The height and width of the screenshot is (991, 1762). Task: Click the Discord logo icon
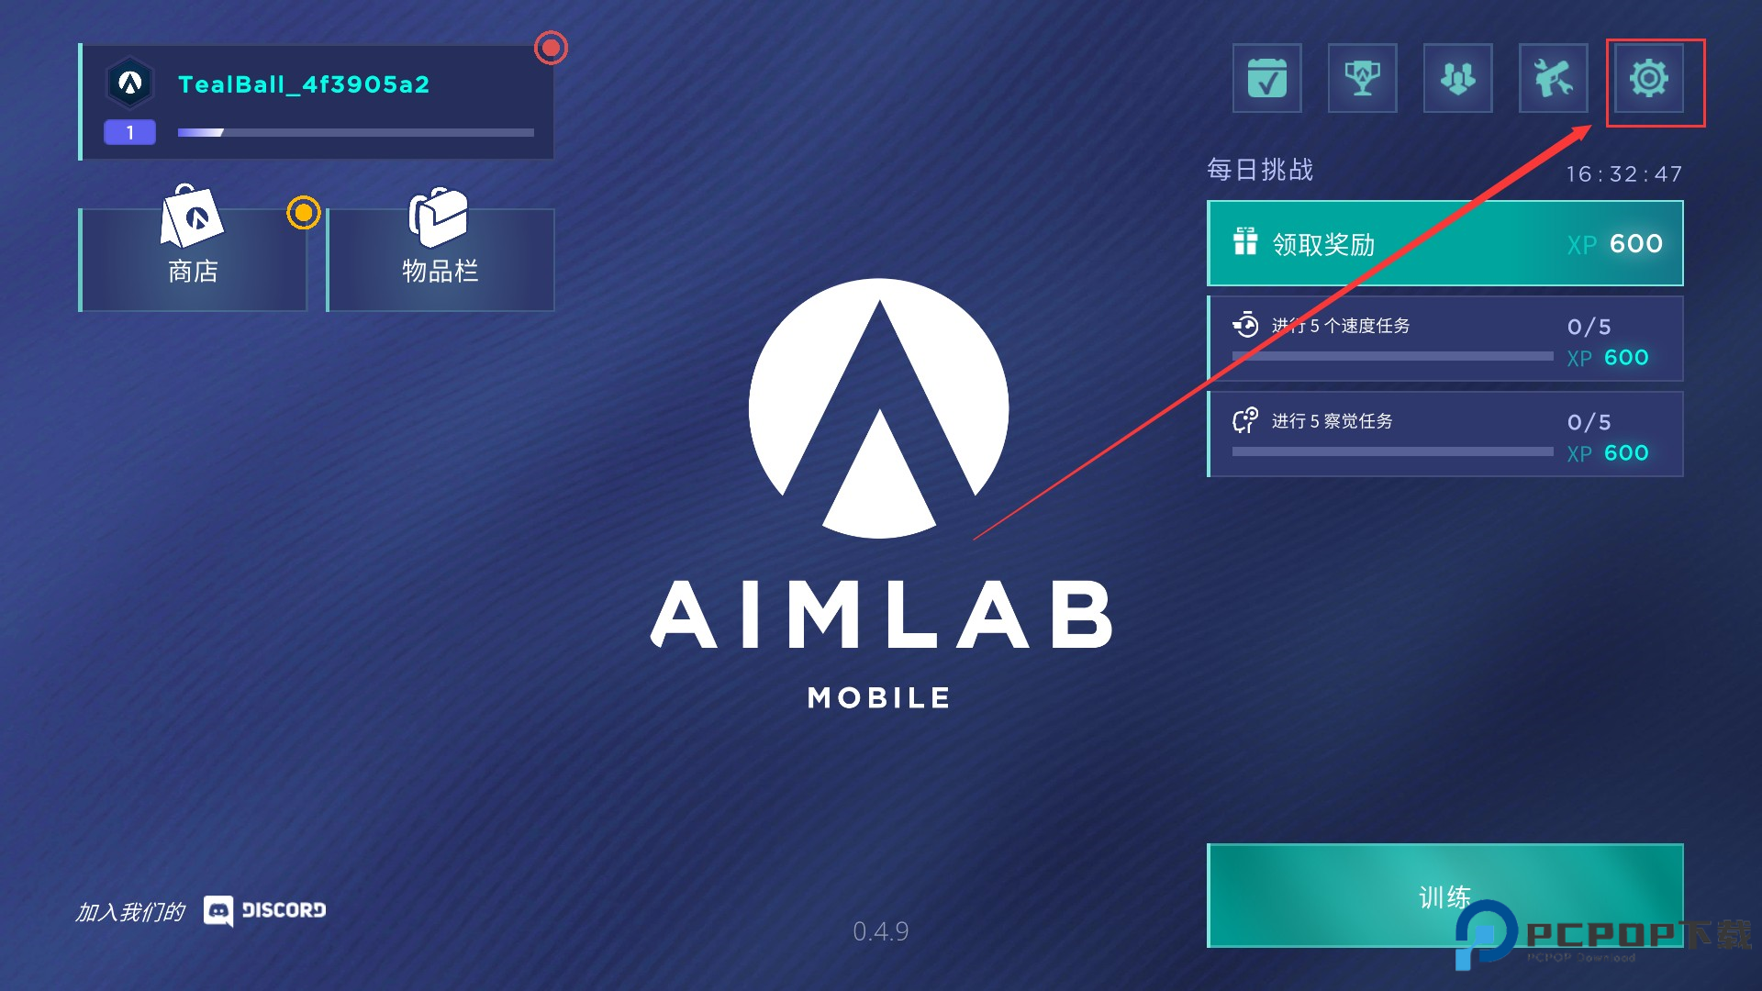(218, 911)
